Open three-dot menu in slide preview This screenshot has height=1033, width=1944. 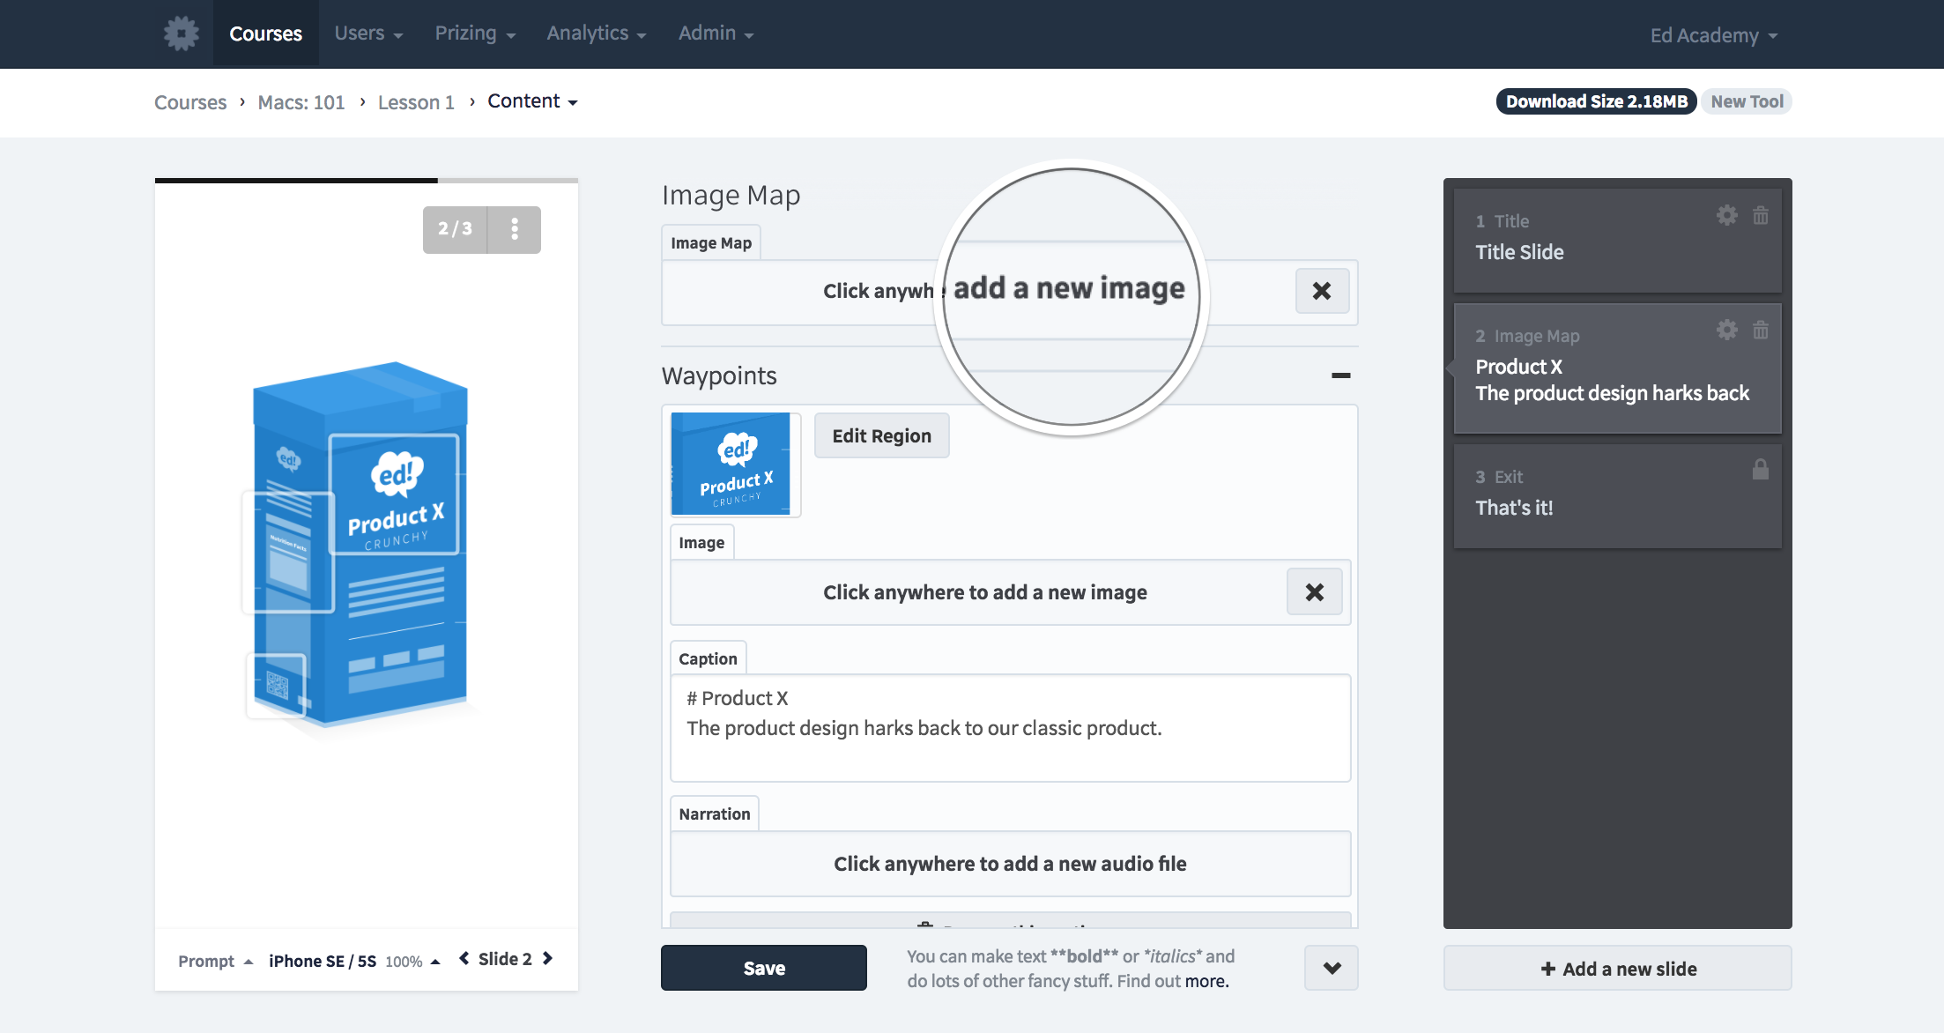(x=515, y=229)
